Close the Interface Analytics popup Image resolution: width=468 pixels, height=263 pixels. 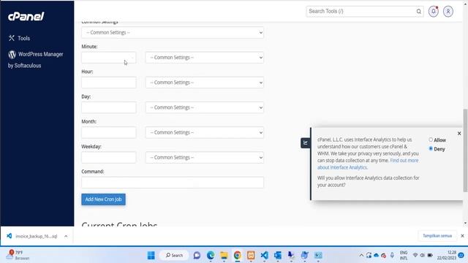pos(459,133)
